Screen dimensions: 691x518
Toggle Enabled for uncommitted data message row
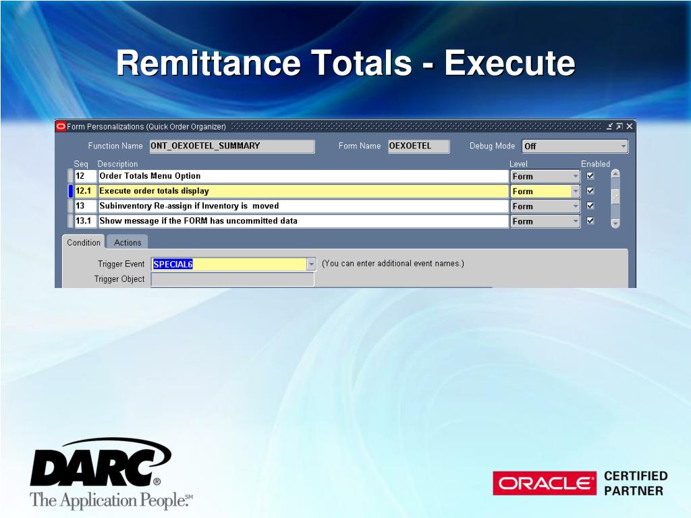590,221
